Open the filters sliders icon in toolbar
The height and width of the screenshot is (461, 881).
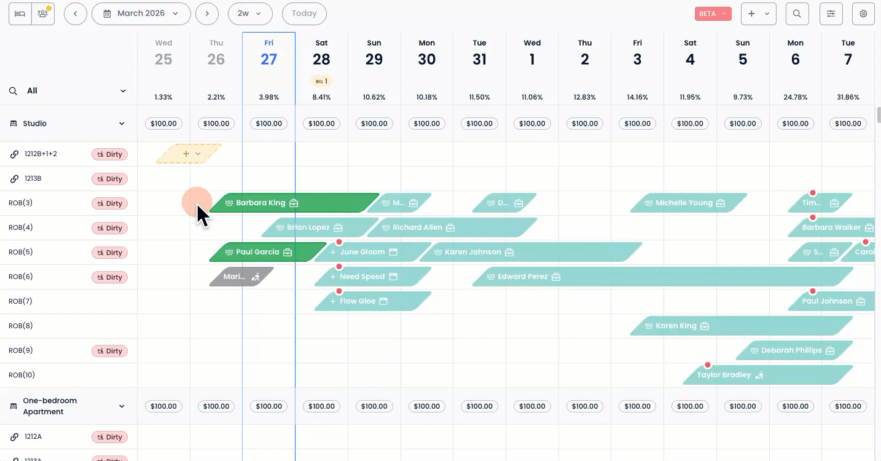pyautogui.click(x=831, y=13)
